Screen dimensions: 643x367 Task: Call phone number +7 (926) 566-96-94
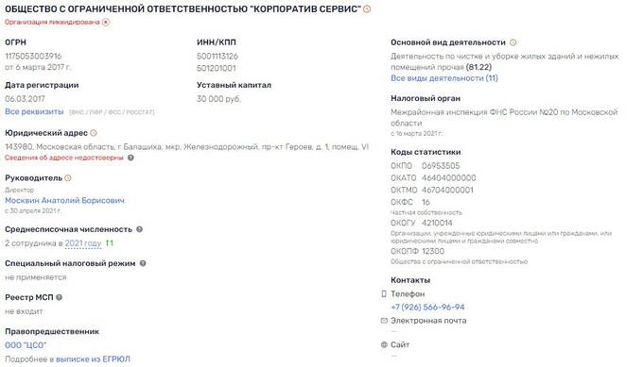point(427,307)
